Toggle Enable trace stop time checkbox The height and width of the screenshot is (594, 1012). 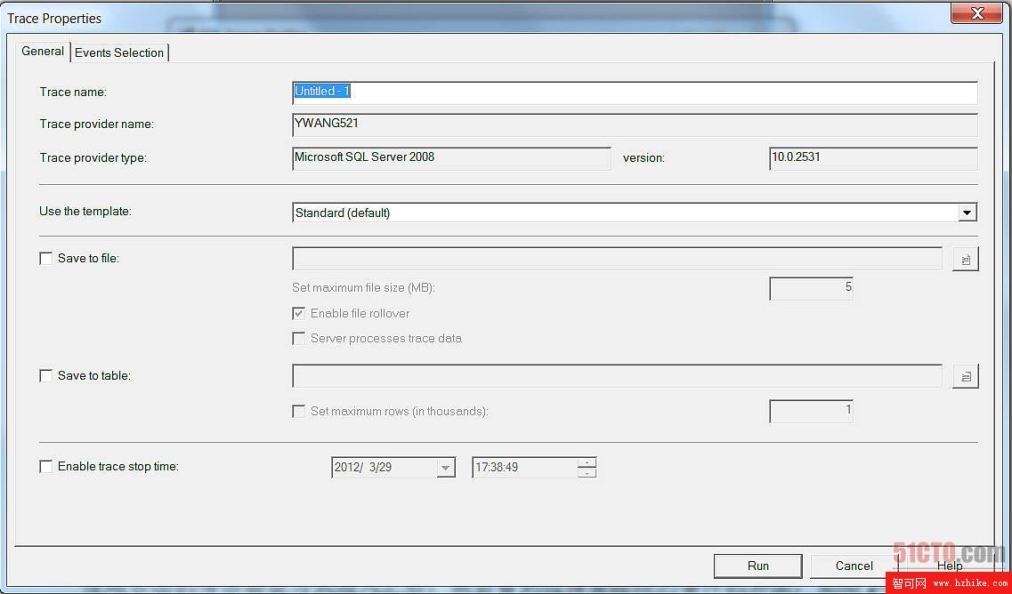click(45, 466)
